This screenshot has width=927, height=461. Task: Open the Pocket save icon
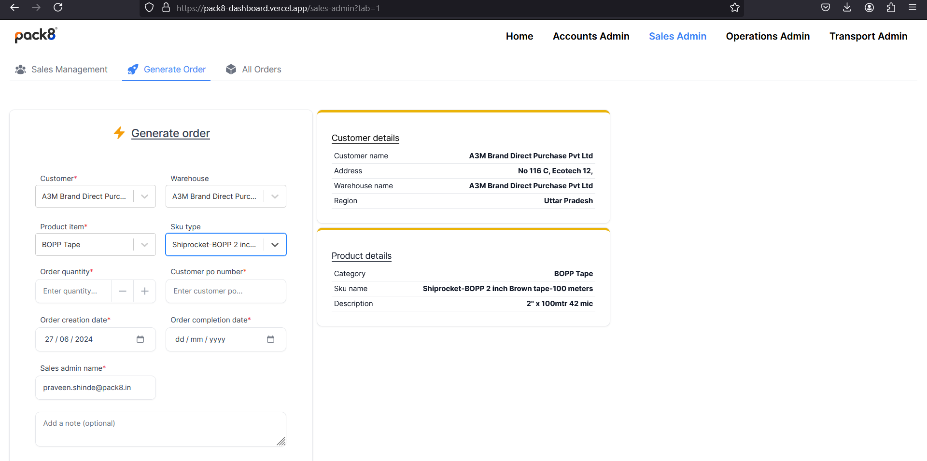pyautogui.click(x=826, y=7)
